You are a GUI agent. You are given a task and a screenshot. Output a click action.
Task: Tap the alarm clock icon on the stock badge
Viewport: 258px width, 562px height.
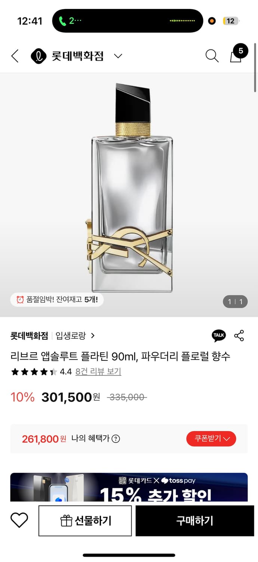pyautogui.click(x=19, y=300)
